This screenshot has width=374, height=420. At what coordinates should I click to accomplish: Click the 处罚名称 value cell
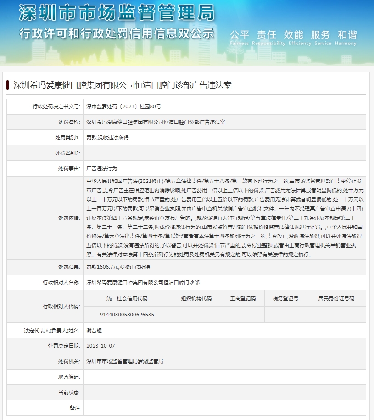pos(224,122)
